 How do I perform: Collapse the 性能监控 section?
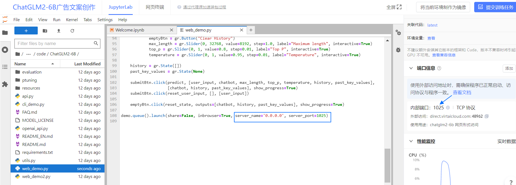click(x=411, y=141)
